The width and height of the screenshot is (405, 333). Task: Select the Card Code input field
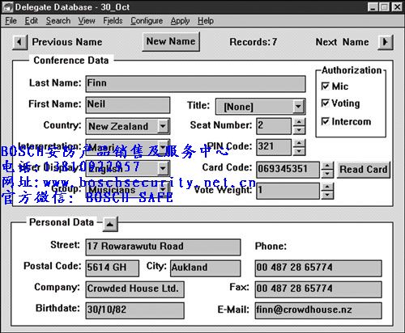pyautogui.click(x=288, y=170)
